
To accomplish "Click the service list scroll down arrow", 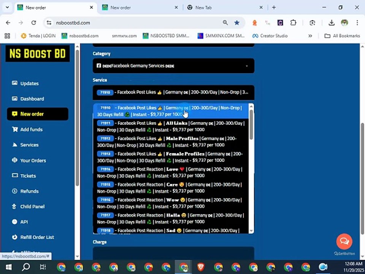I will (x=251, y=231).
